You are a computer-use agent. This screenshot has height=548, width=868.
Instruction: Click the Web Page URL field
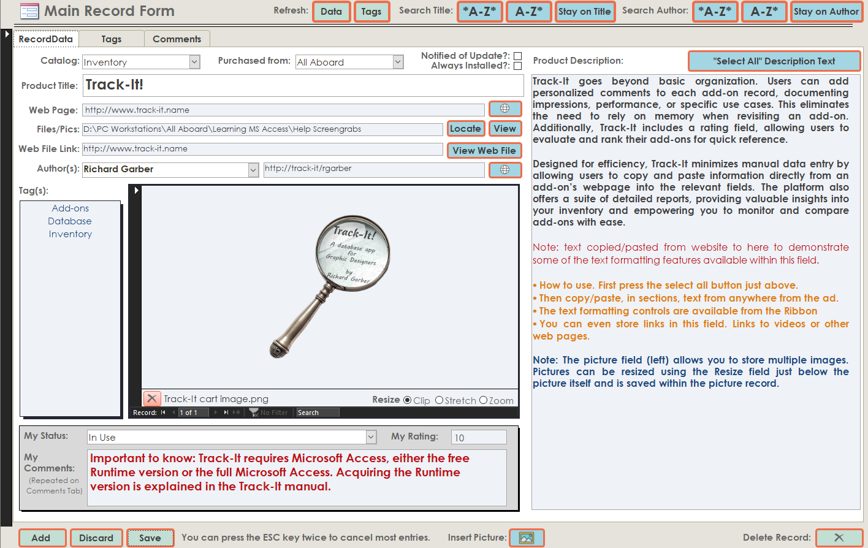[x=283, y=110]
